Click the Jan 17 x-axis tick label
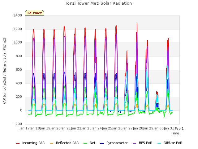Viewport: 198px width, 149px height. tap(24, 128)
